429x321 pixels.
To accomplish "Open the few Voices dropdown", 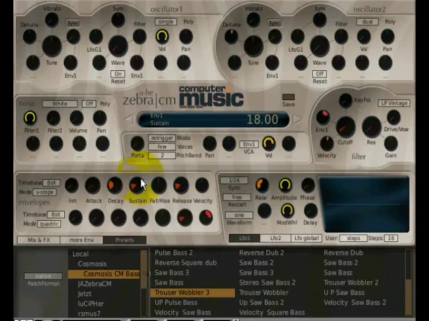I will 162,147.
